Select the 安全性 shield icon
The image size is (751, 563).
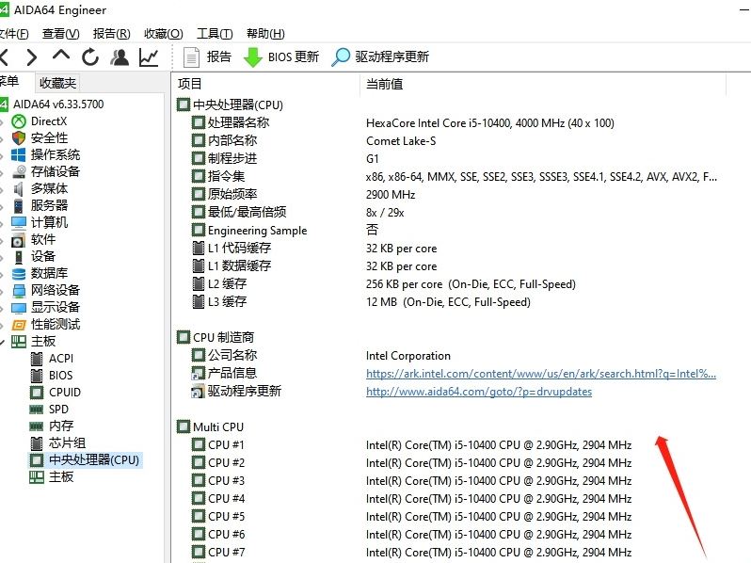(19, 138)
